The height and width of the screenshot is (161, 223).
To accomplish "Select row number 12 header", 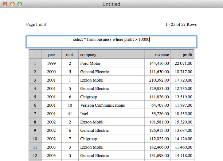I will click(35, 156).
